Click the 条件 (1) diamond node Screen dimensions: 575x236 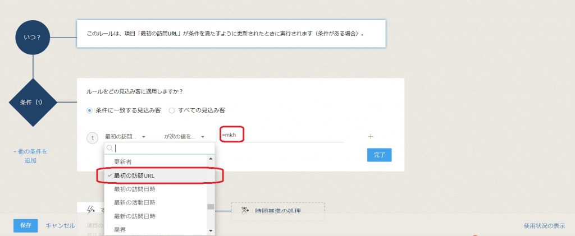click(33, 103)
